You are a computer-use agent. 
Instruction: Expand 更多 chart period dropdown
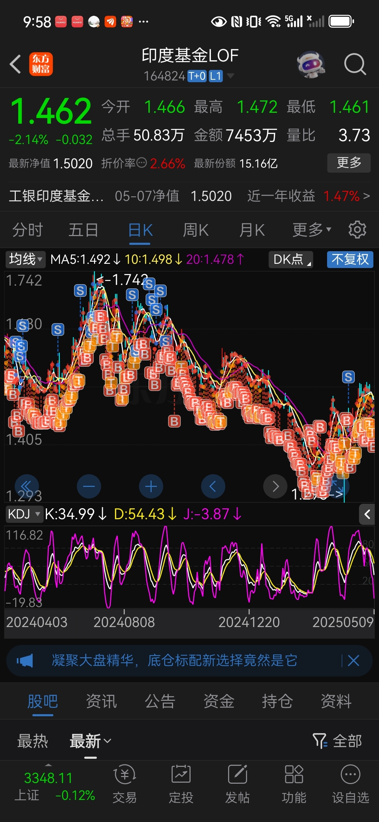click(x=312, y=230)
